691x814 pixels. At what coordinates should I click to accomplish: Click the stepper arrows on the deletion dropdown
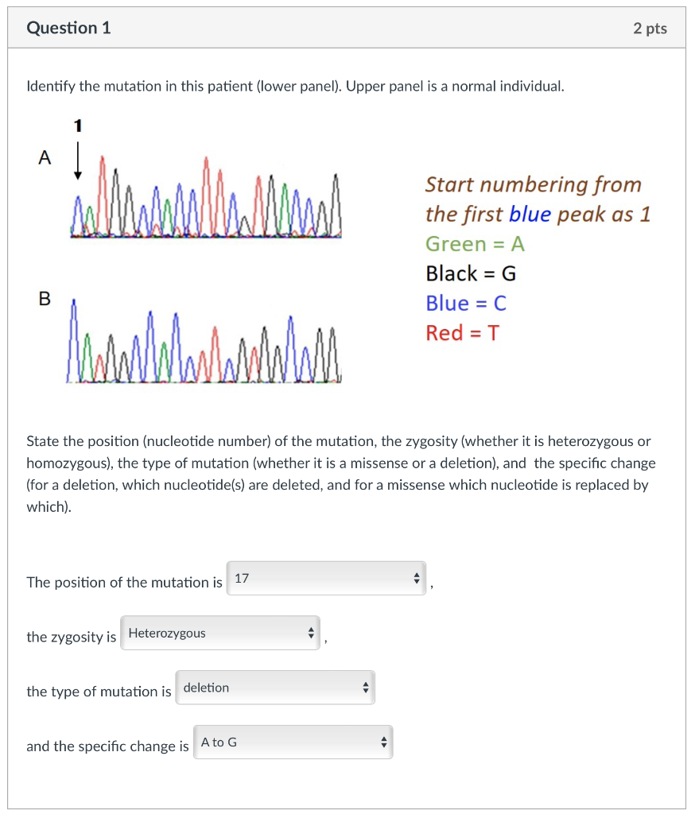click(365, 687)
